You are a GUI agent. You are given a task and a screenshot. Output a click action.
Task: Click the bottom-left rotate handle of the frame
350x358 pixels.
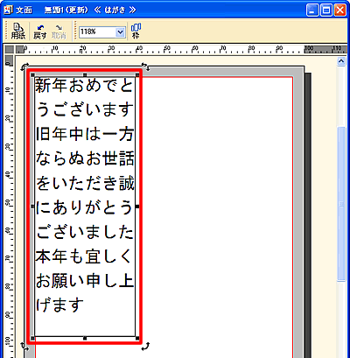coord(24,347)
